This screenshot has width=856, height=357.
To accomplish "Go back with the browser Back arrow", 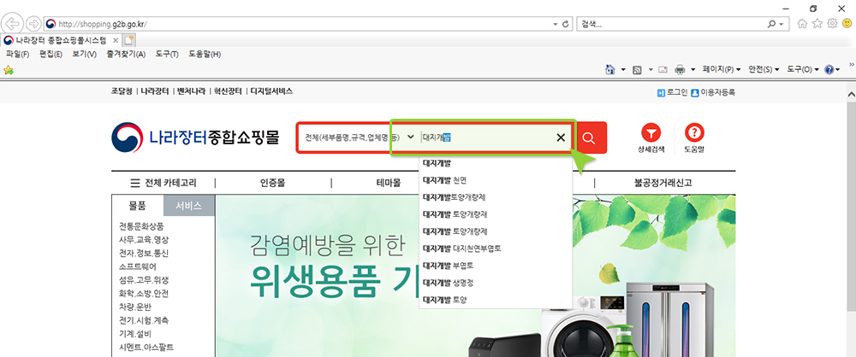I will [13, 23].
